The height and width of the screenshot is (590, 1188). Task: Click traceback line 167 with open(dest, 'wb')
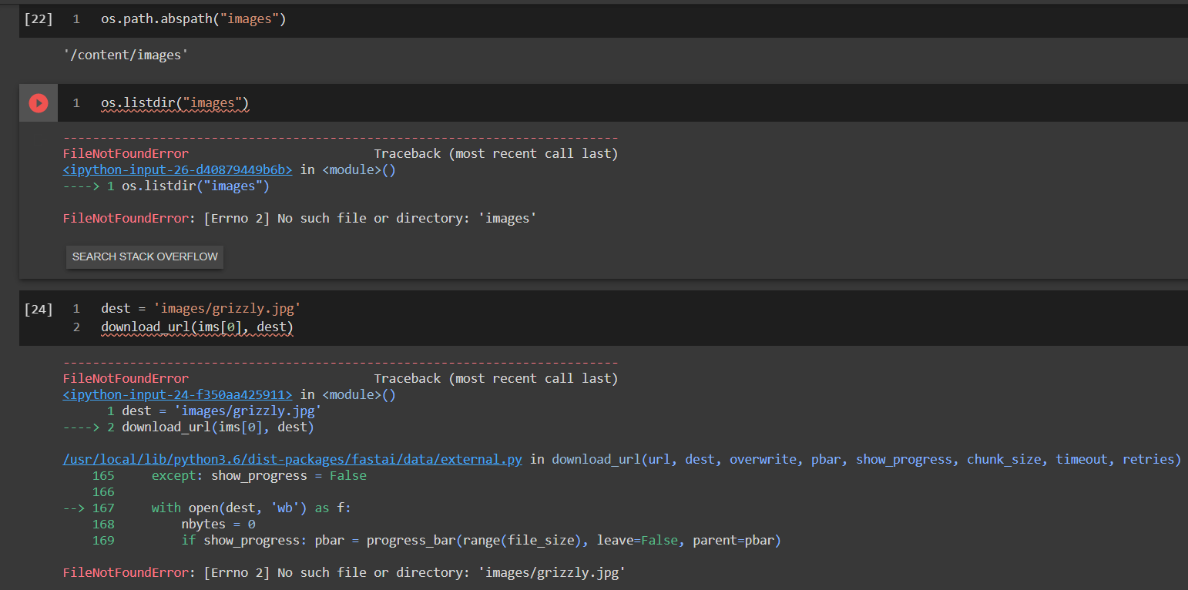[x=251, y=508]
